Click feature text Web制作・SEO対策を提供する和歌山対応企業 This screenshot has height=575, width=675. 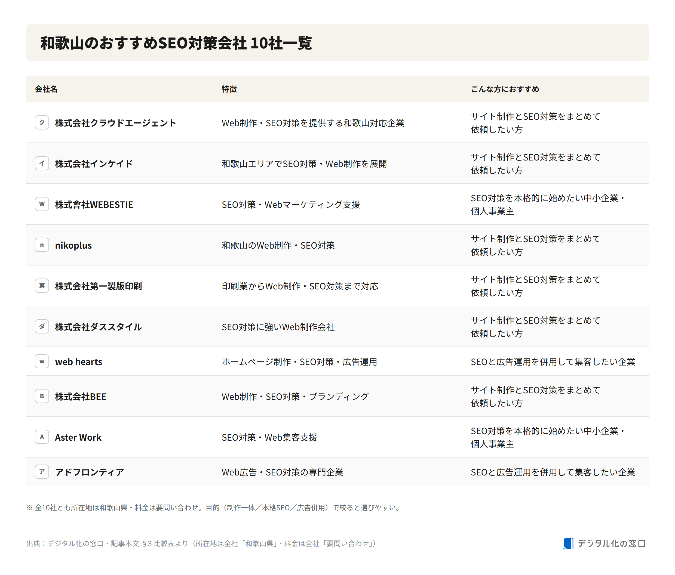[x=313, y=123]
